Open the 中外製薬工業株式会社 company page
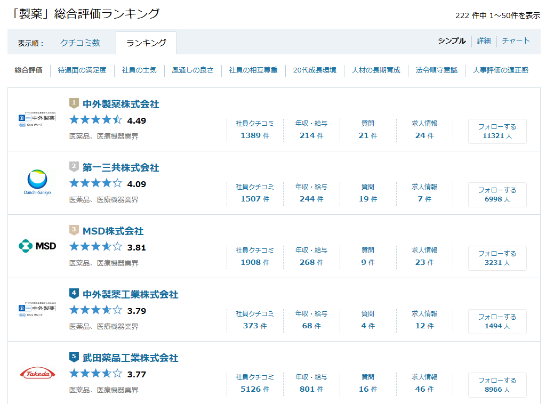546x404 pixels. (131, 294)
